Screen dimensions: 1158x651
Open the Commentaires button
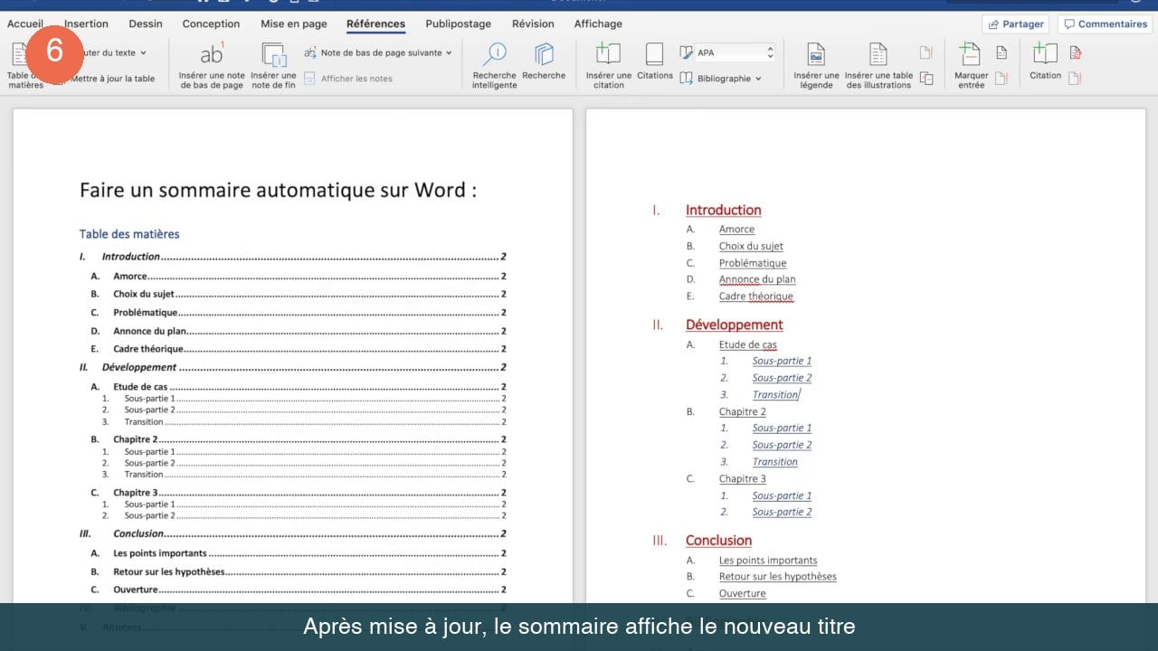point(1104,24)
